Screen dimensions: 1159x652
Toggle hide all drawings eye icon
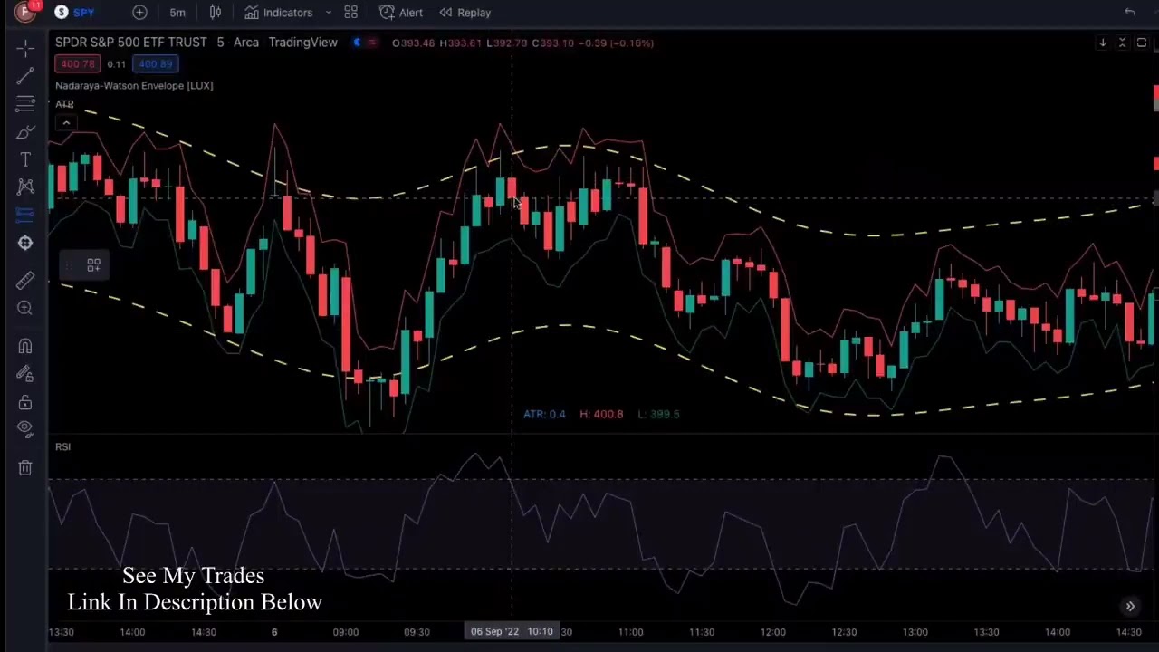tap(25, 427)
